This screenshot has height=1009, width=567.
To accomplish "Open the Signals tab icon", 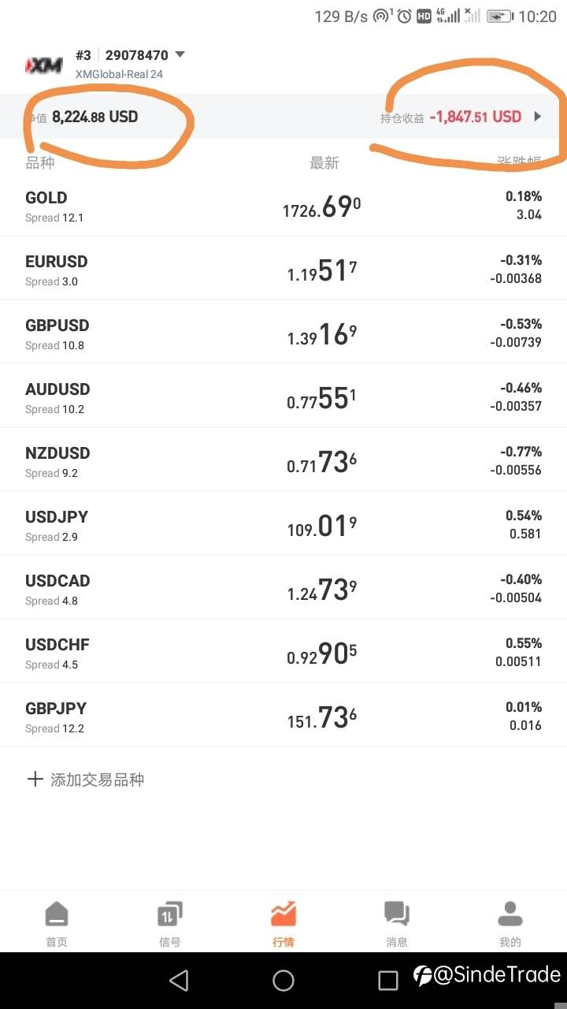I will pos(170,914).
